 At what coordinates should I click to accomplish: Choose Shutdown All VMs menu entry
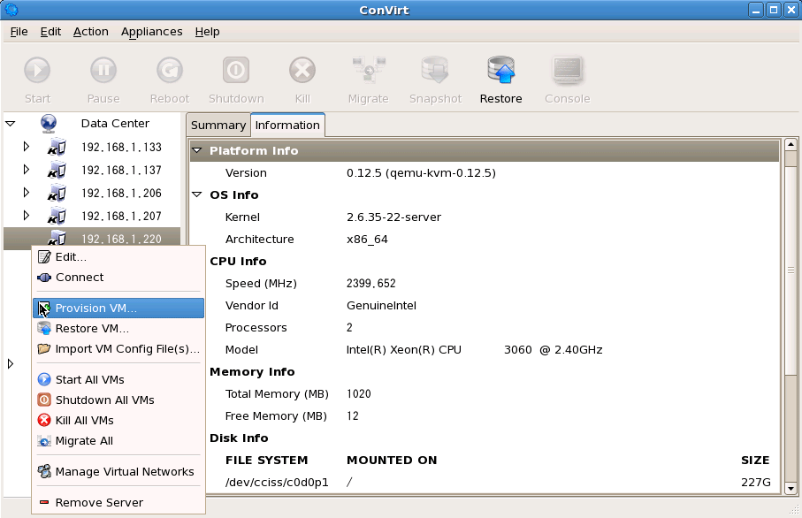[118, 400]
